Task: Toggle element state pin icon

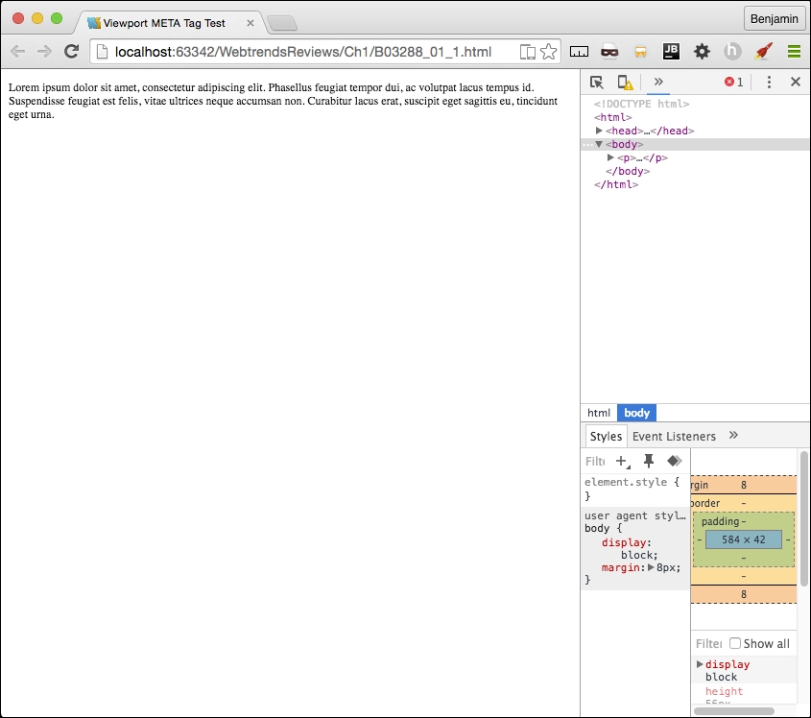Action: (x=649, y=461)
